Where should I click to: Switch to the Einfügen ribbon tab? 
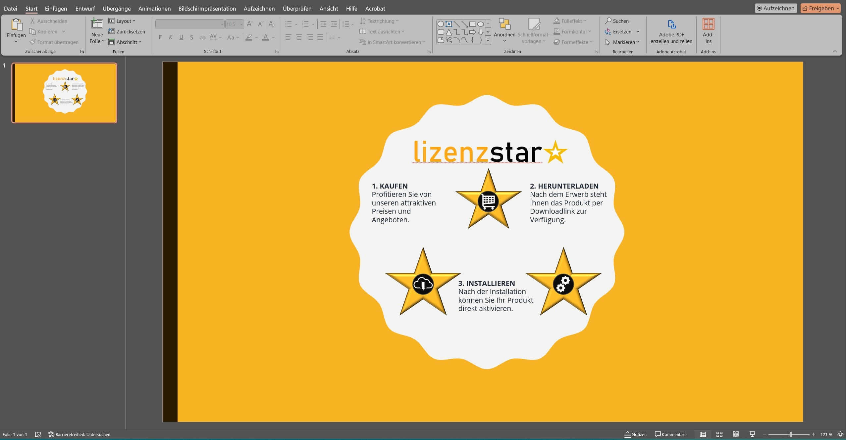55,9
